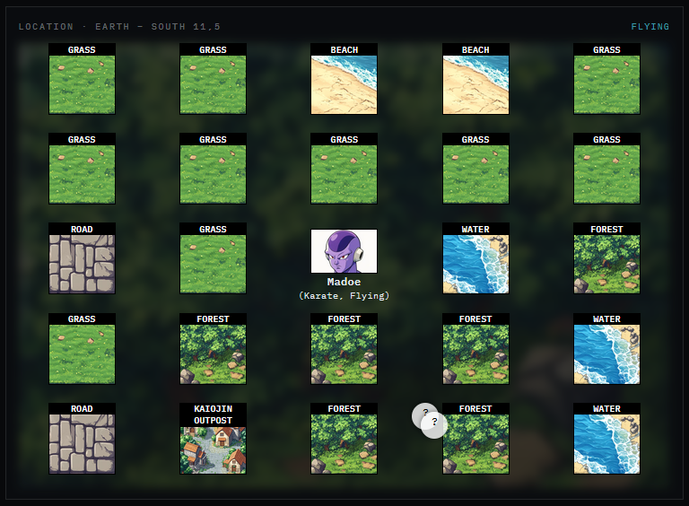Select Forest tile directly above Kaiojin Outpost
The image size is (689, 506).
pos(214,349)
